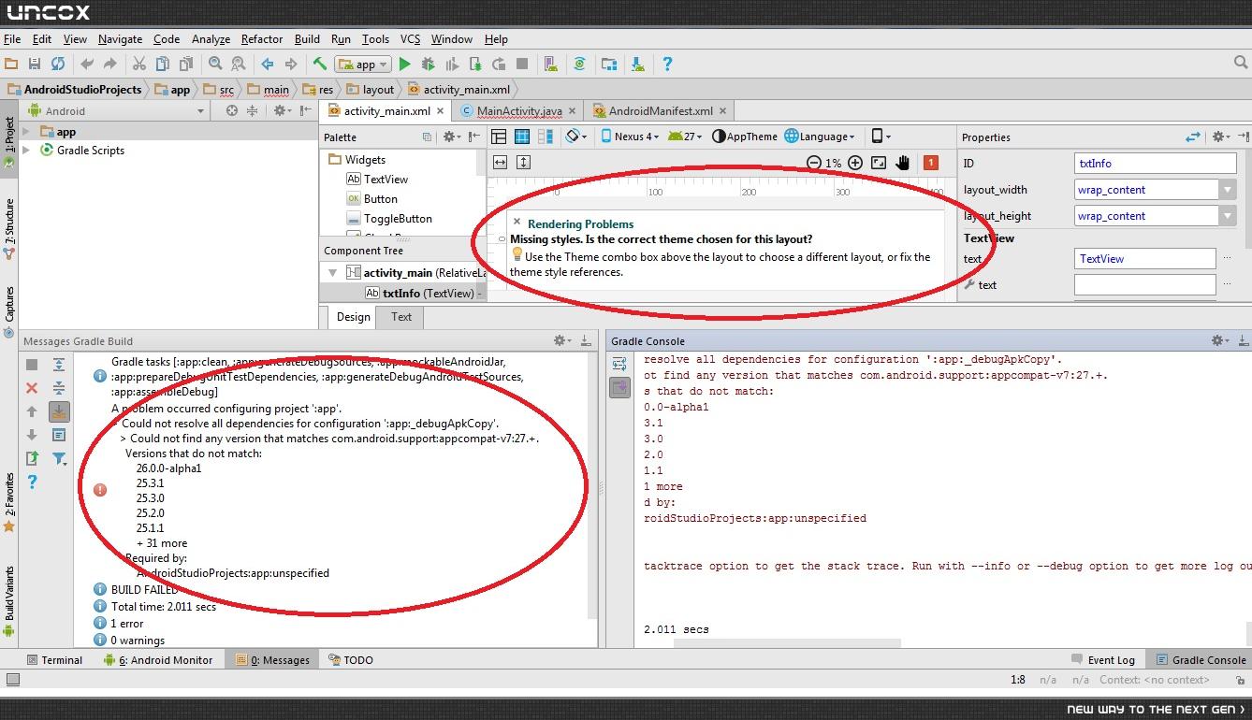The width and height of the screenshot is (1252, 720).
Task: Click the Debug app bug icon
Action: (x=429, y=65)
